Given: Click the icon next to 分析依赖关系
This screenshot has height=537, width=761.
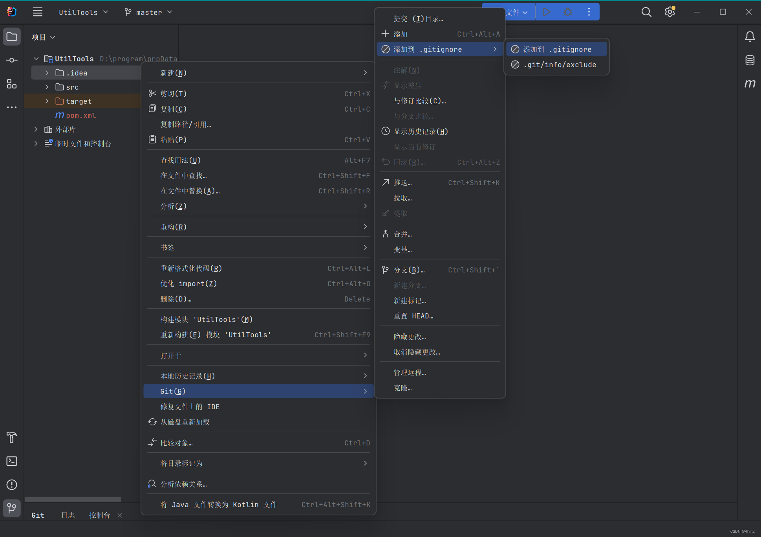Looking at the screenshot, I should coord(152,484).
